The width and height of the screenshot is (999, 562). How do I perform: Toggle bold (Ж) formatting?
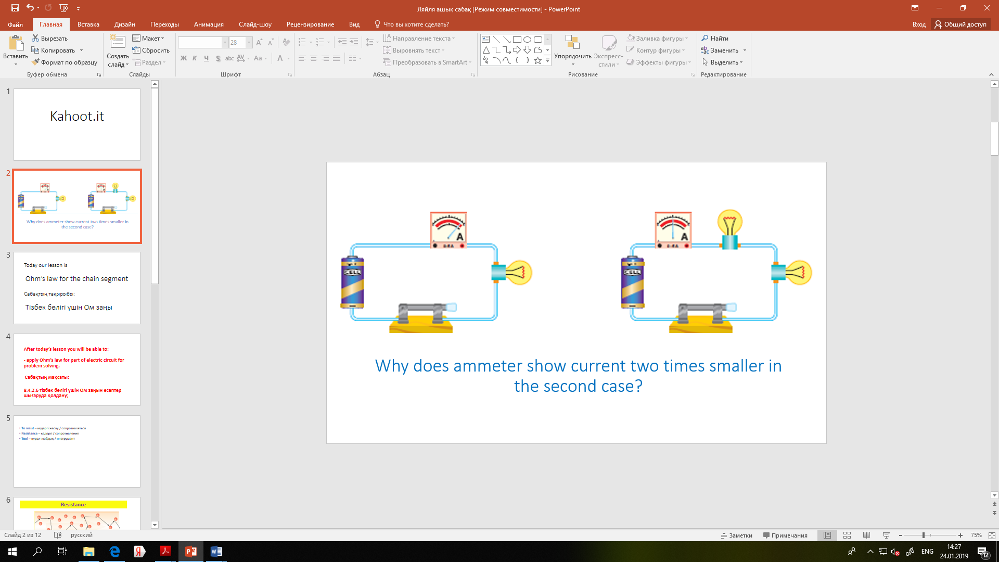(x=183, y=58)
